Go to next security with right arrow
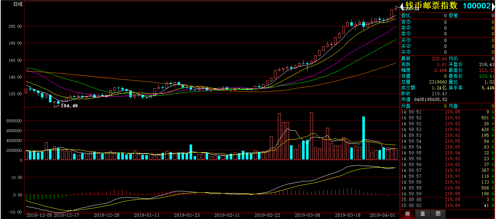This screenshot has height=219, width=496. [493, 6]
